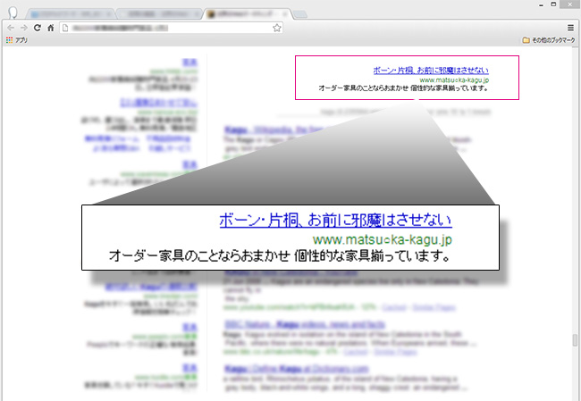Image resolution: width=581 pixels, height=401 pixels.
Task: Click the page vertical scrollbar thumb
Action: [x=575, y=340]
